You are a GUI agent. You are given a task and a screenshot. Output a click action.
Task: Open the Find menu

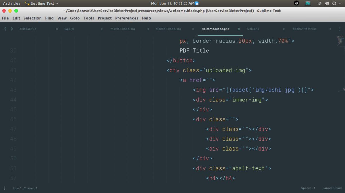(x=49, y=18)
